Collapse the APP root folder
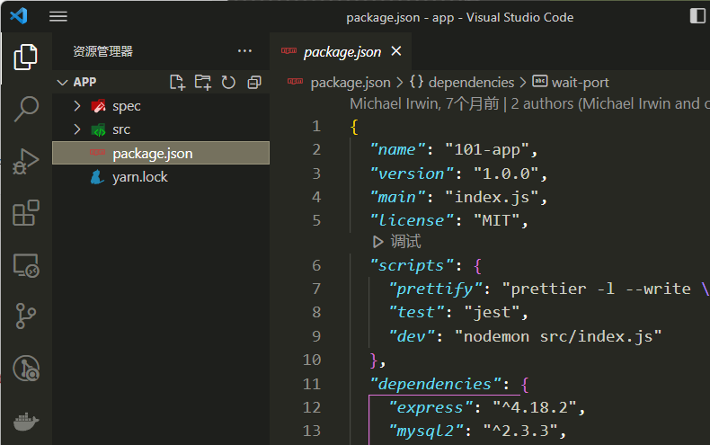 pyautogui.click(x=62, y=82)
